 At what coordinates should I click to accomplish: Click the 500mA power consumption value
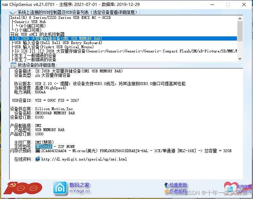pos(40,92)
